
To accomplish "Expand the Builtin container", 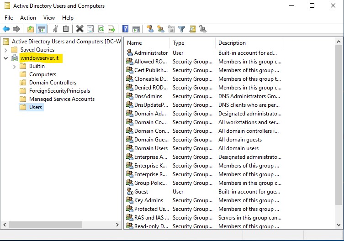I will pos(15,67).
